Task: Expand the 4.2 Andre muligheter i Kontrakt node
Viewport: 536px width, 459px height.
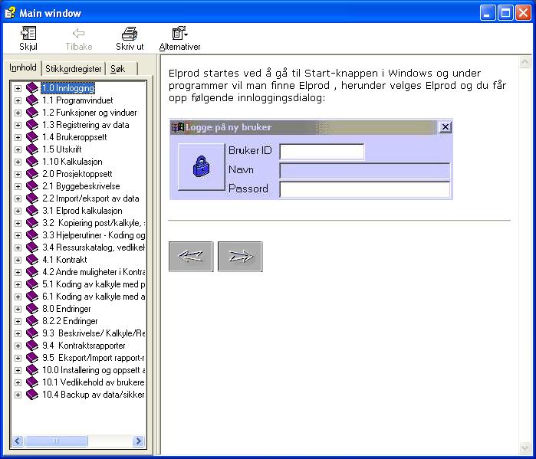Action: [x=18, y=273]
